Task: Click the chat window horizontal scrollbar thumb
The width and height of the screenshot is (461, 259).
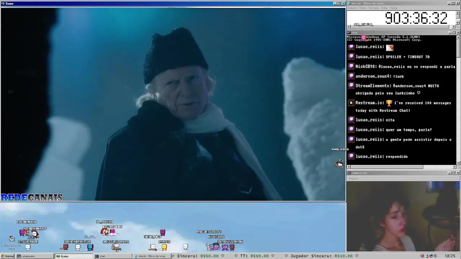Action: (387, 167)
